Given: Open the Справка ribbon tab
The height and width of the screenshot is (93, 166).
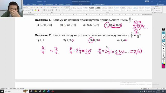Looking at the screenshot, I should click(x=61, y=4).
